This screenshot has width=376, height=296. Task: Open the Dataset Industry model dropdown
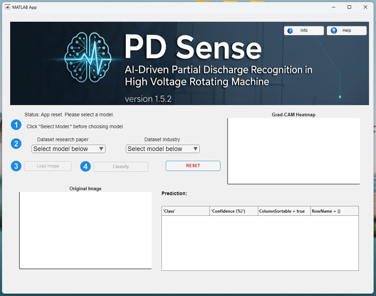(x=163, y=149)
